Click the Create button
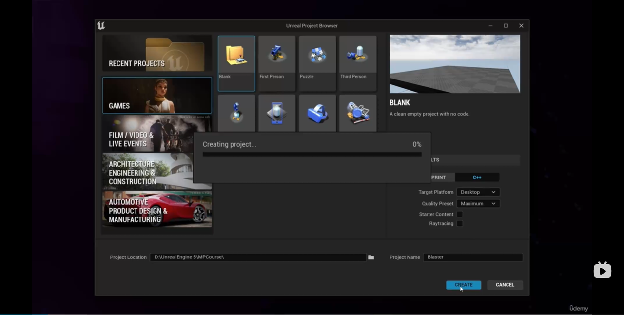The height and width of the screenshot is (315, 624). point(464,285)
